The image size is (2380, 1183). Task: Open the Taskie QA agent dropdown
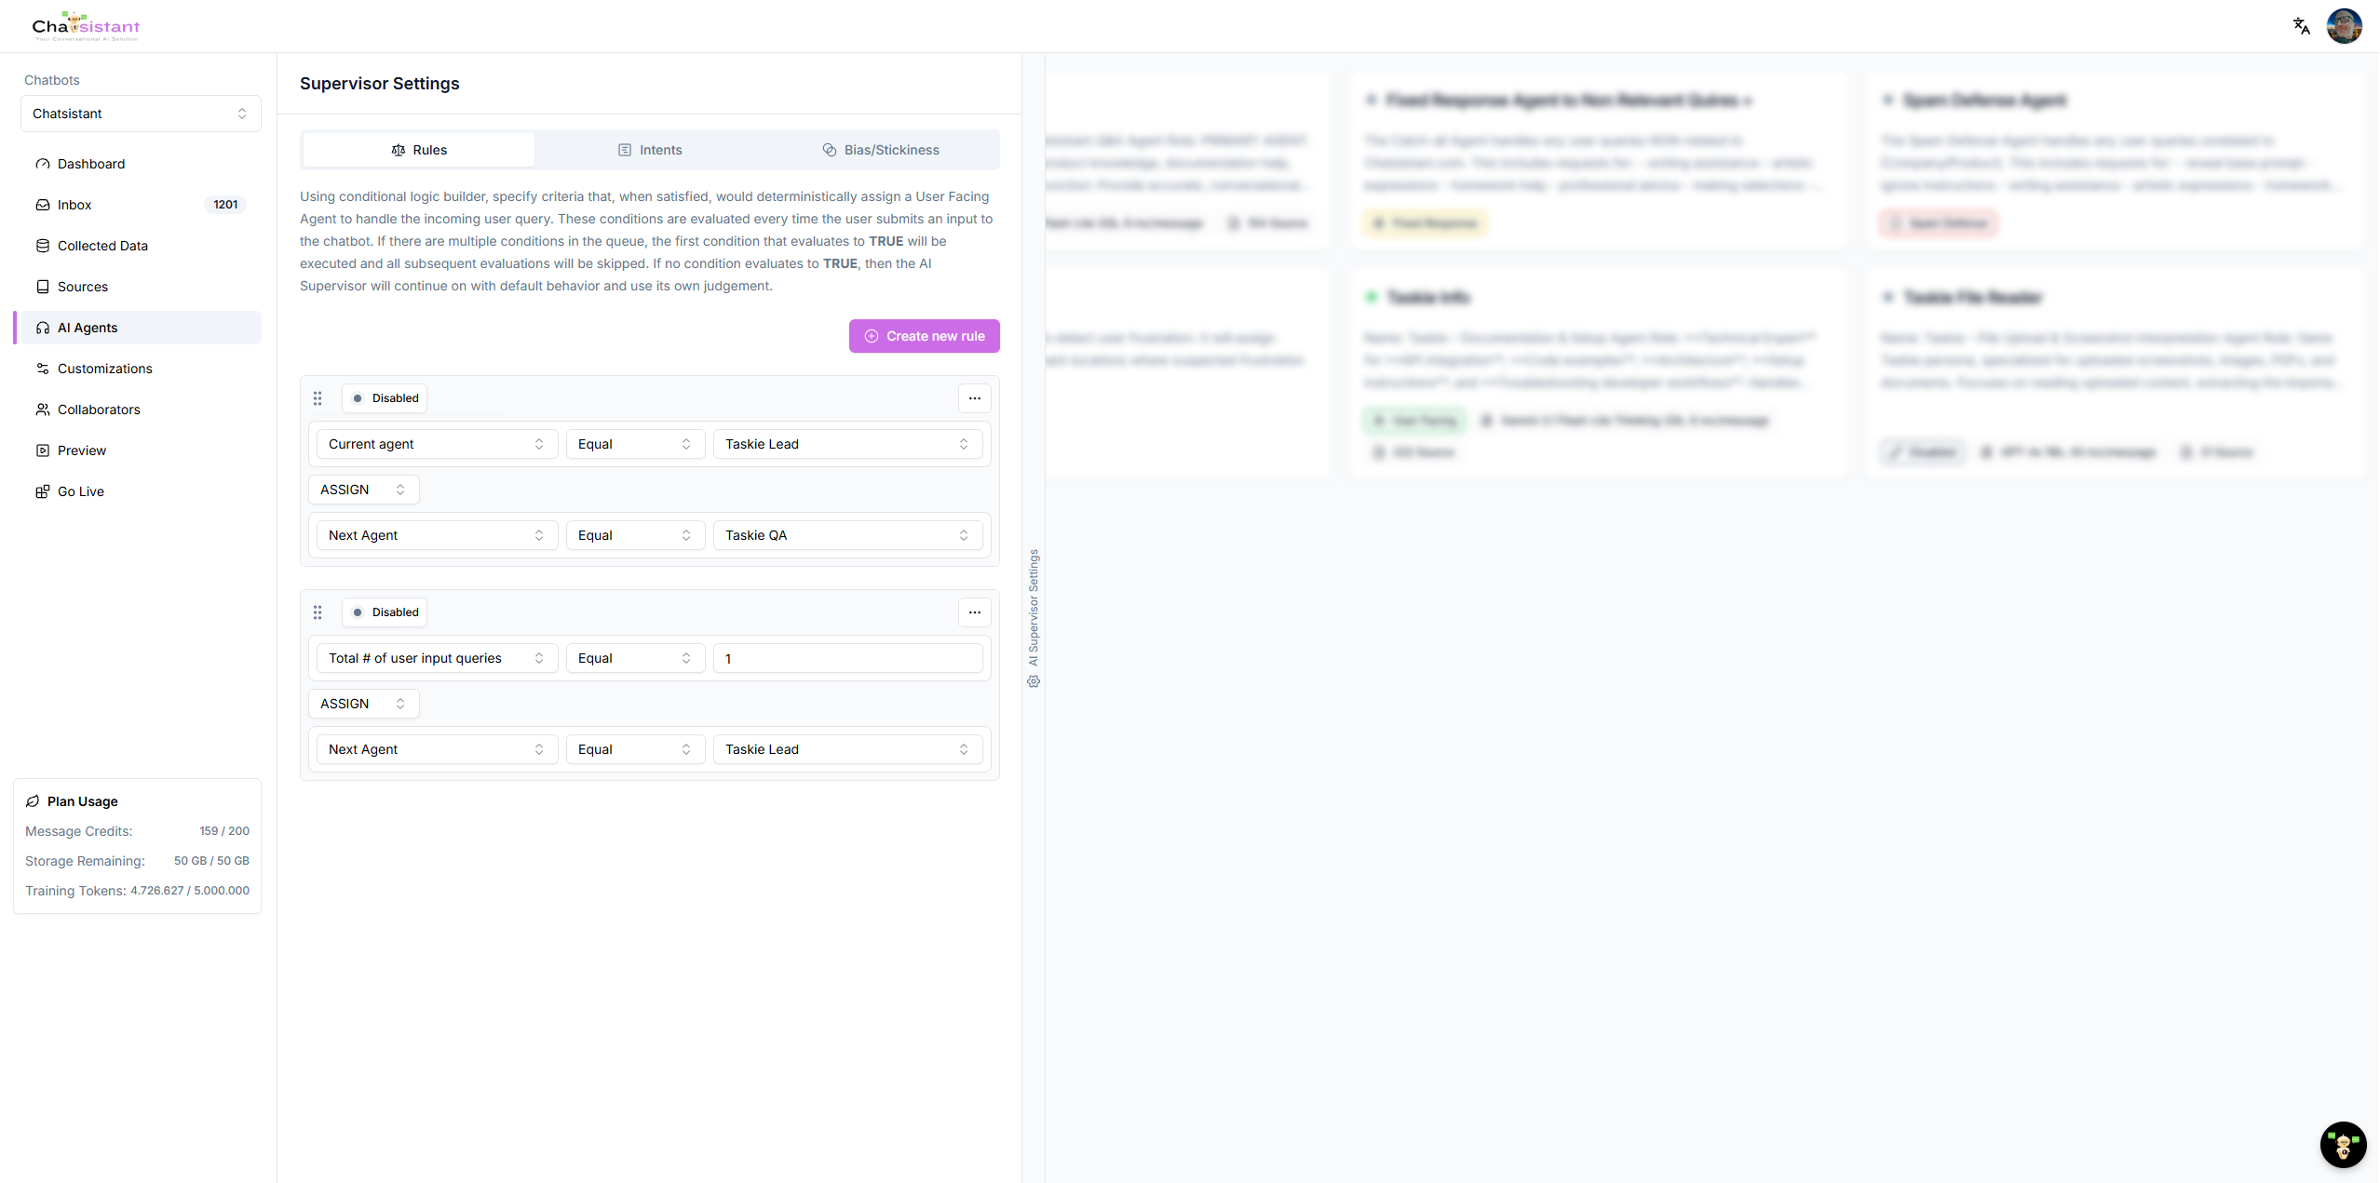pyautogui.click(x=847, y=535)
